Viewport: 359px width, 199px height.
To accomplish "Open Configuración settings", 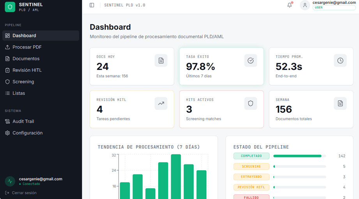I will (41, 133).
